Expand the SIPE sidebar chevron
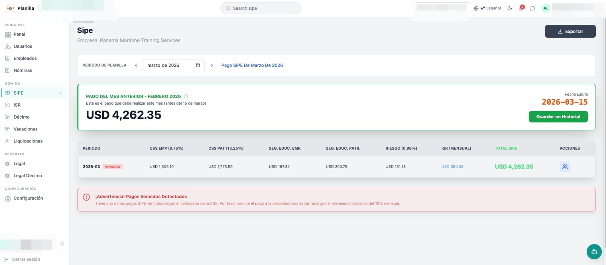Screen dimensions: 606x265 click(61, 93)
